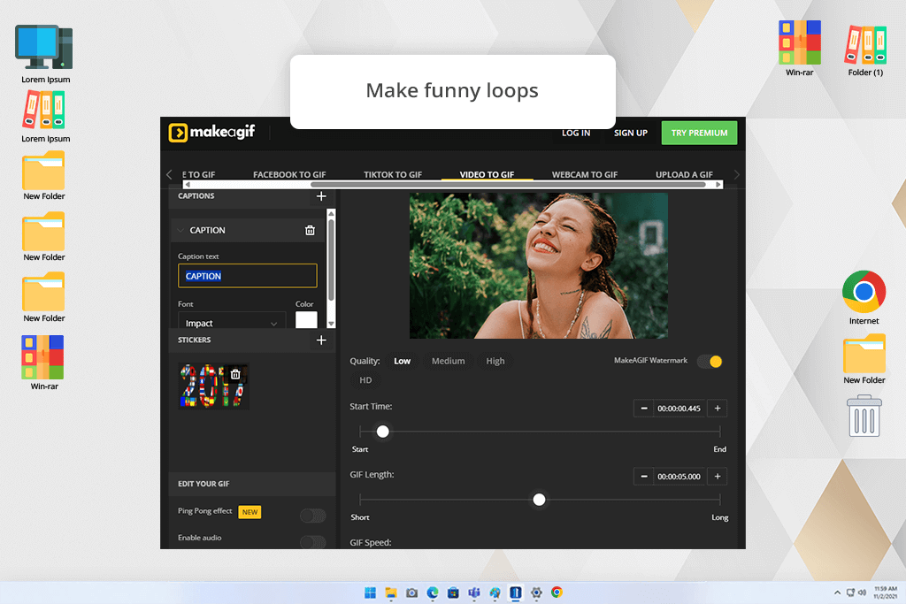Screen dimensions: 906x604
Task: Open UPLOAD A GIF tab
Action: (x=684, y=174)
